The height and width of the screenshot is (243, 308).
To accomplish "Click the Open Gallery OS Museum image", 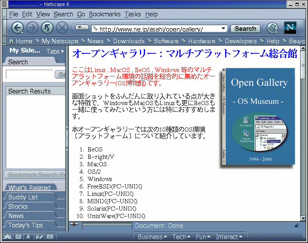I will point(258,117).
